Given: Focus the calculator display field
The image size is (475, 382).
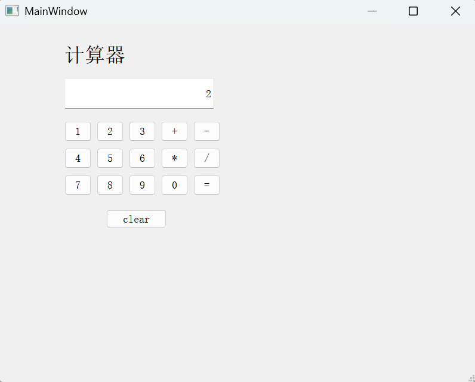Looking at the screenshot, I should (x=140, y=94).
